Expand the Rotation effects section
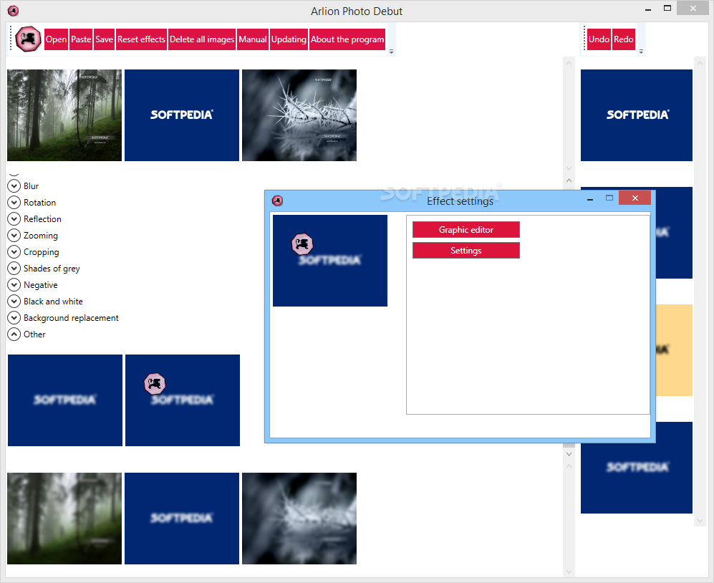The height and width of the screenshot is (583, 714). click(14, 202)
